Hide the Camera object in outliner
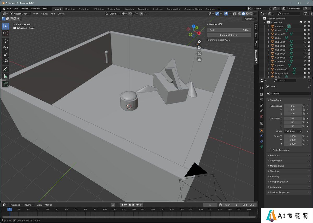313x223 pixels. point(305,26)
